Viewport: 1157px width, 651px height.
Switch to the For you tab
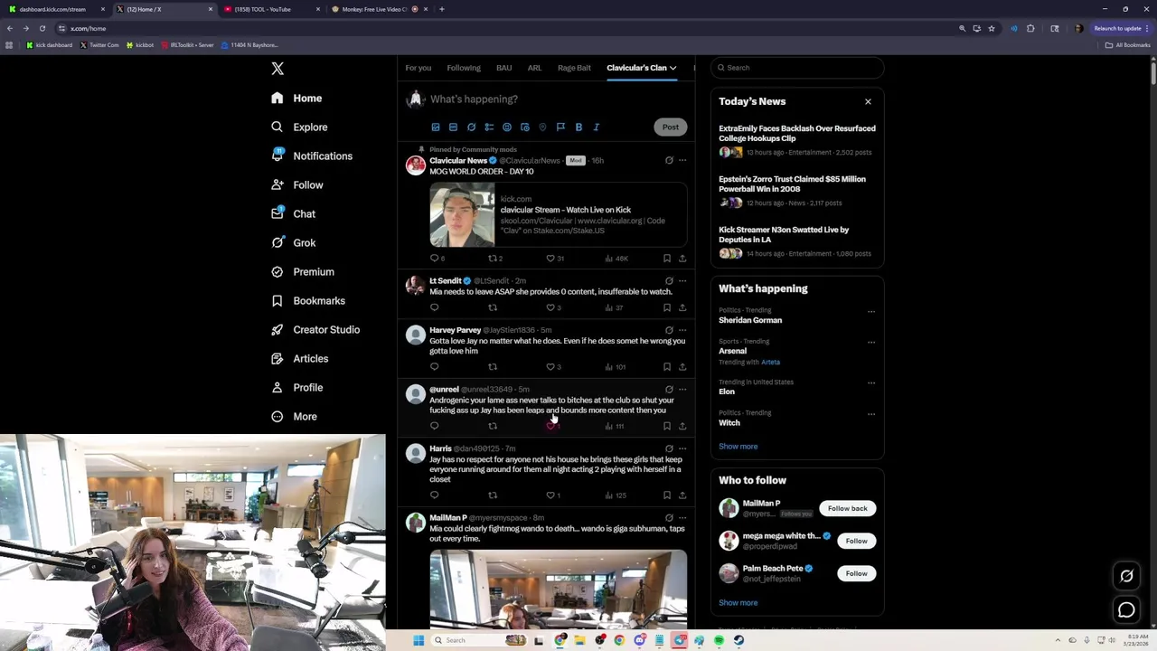point(418,68)
